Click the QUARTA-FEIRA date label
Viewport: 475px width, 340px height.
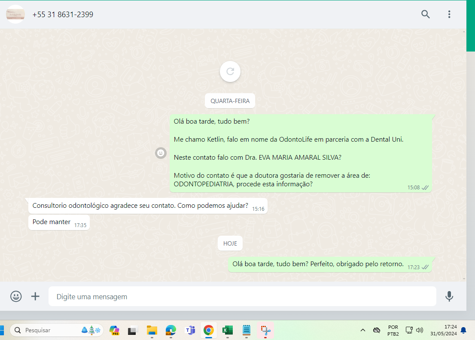pyautogui.click(x=230, y=101)
